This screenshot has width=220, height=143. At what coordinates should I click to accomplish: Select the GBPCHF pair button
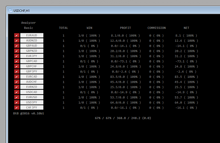32,66
